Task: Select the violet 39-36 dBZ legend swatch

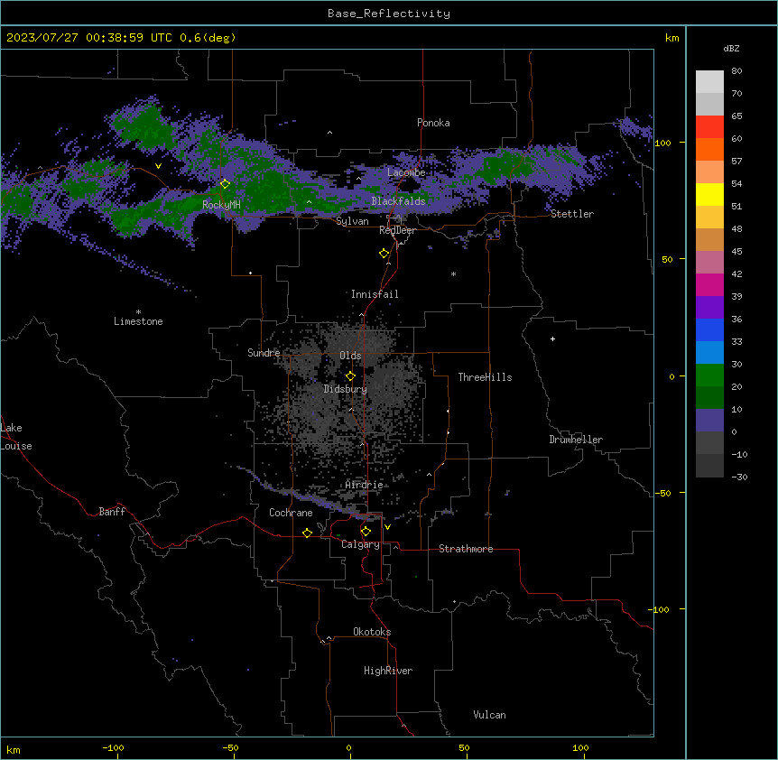Action: (x=709, y=308)
